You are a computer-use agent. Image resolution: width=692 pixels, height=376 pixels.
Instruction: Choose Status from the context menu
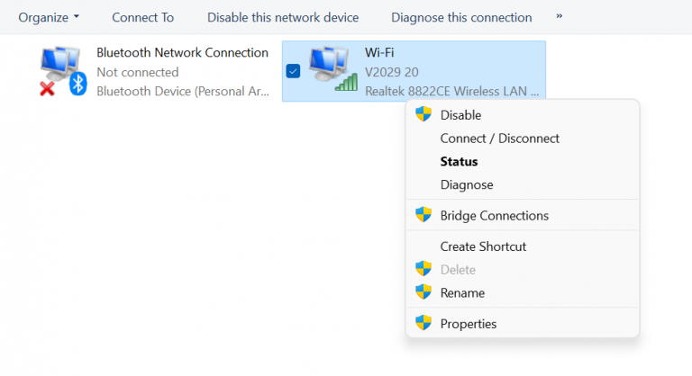point(459,161)
